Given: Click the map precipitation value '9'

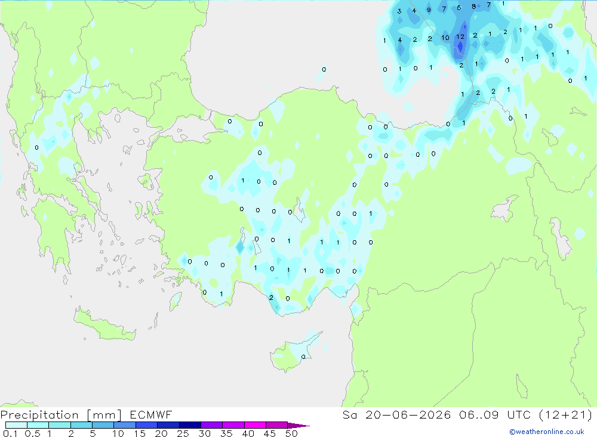Looking at the screenshot, I should click(429, 10).
